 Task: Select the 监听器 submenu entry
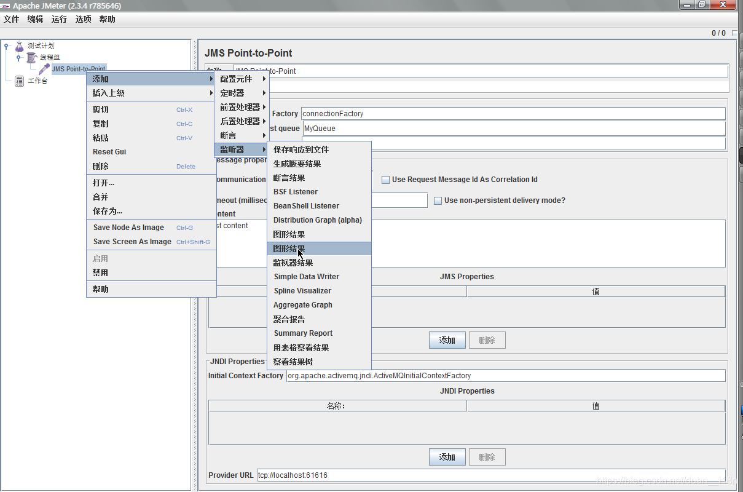(242, 149)
